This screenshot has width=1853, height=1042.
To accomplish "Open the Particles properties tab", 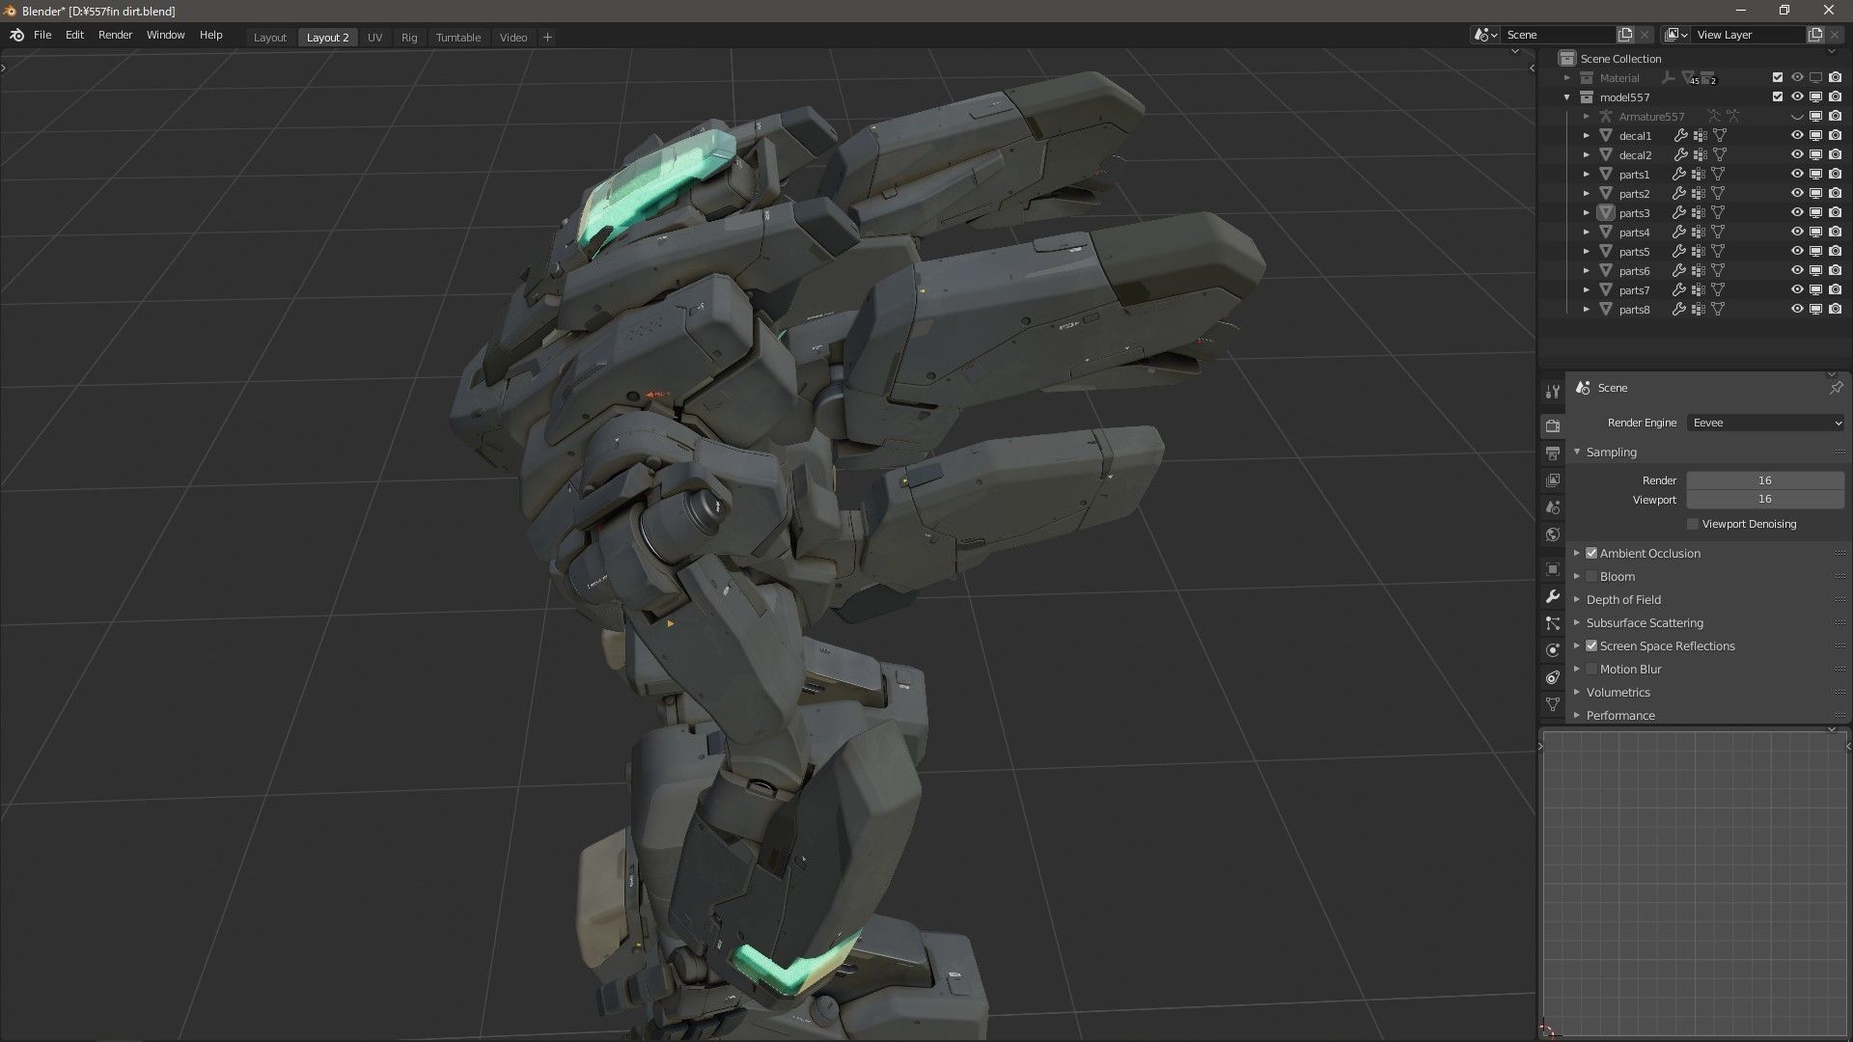I will point(1552,623).
